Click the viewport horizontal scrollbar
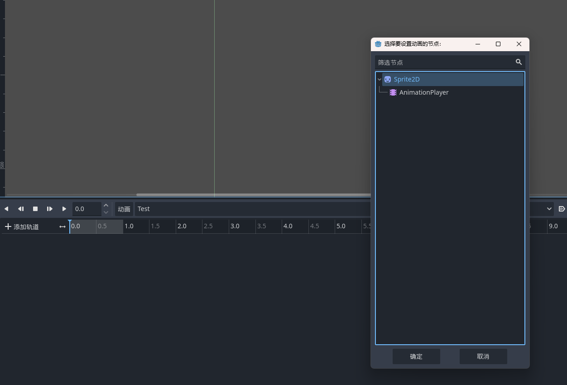This screenshot has width=567, height=385. (254, 195)
